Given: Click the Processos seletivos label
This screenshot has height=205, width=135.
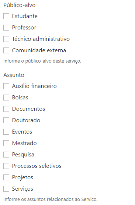Looking at the screenshot, I should coord(37,166).
